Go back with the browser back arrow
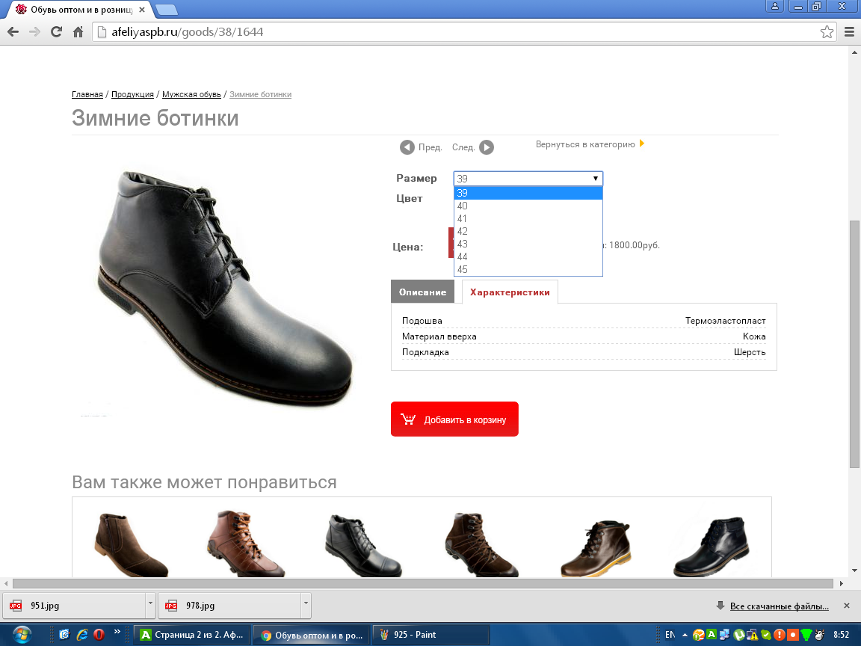 [x=13, y=32]
